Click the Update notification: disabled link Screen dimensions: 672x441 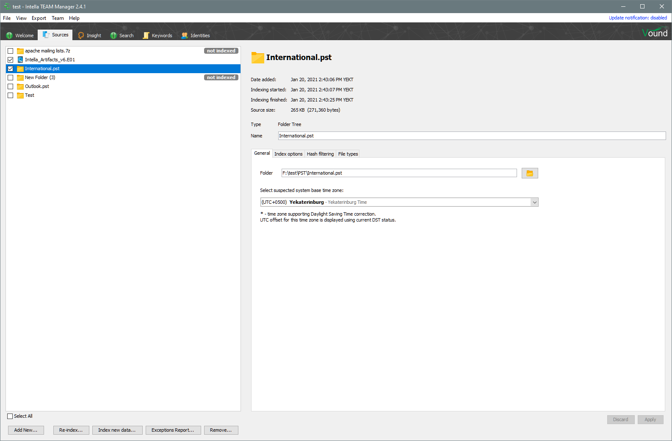click(x=638, y=18)
